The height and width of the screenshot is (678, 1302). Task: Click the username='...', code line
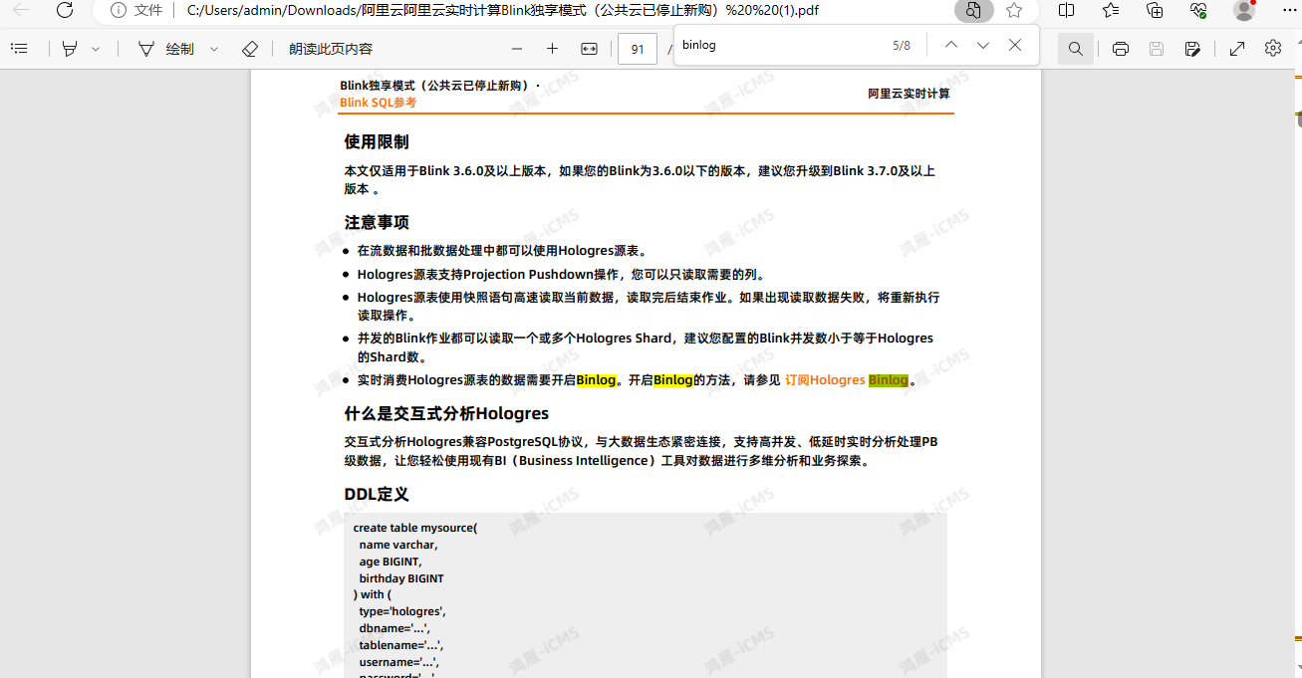(x=398, y=662)
